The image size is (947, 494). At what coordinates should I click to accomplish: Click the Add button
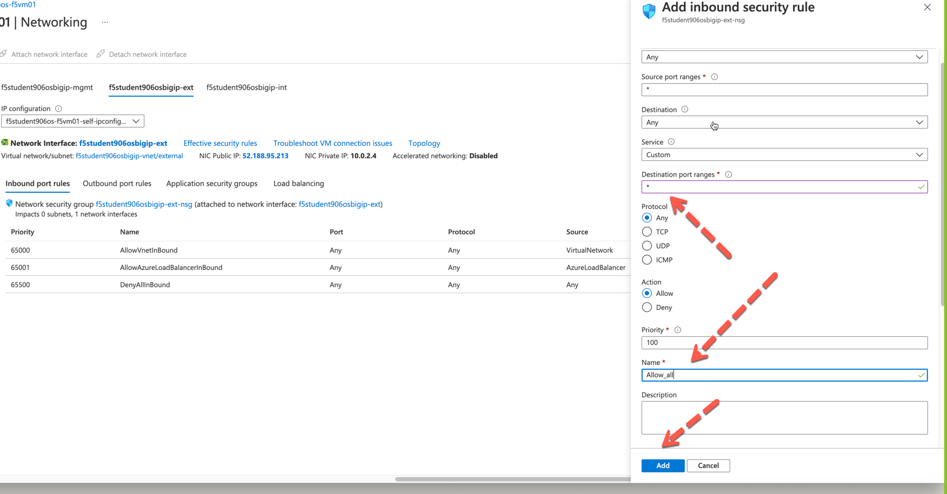tap(663, 465)
